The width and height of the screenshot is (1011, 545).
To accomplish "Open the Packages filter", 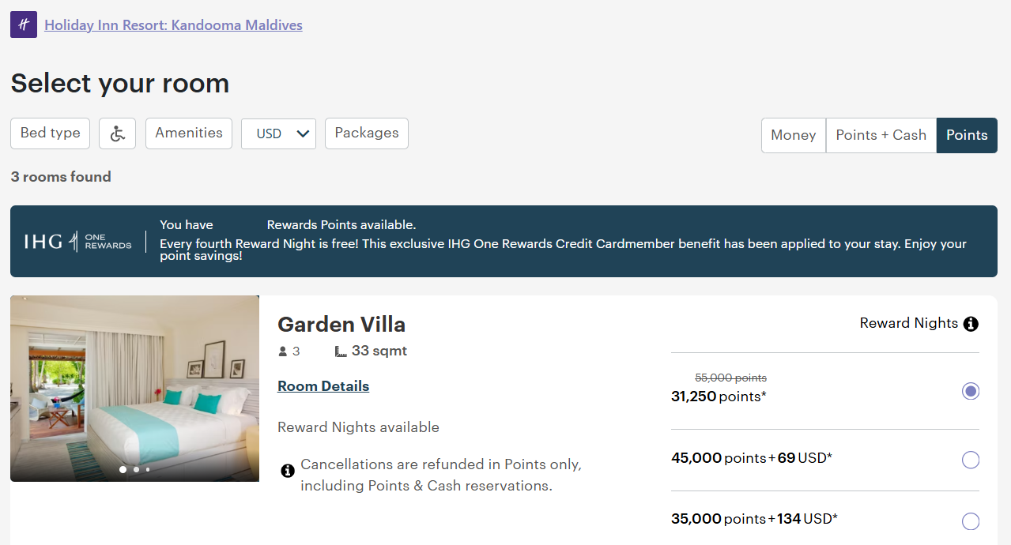I will pos(366,133).
